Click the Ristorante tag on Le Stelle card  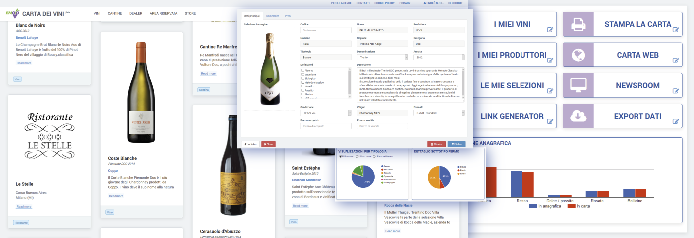21,223
